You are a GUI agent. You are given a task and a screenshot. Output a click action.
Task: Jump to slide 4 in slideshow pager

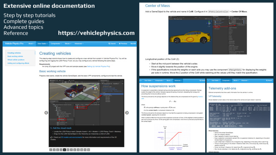61,150
